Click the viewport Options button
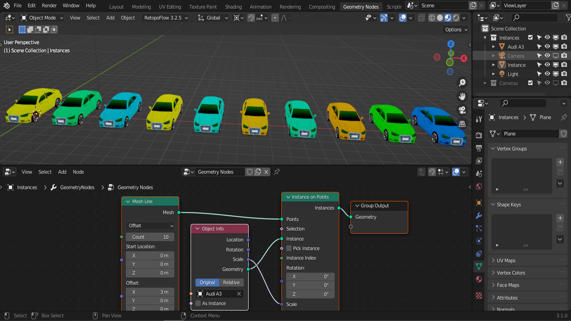 coord(456,29)
